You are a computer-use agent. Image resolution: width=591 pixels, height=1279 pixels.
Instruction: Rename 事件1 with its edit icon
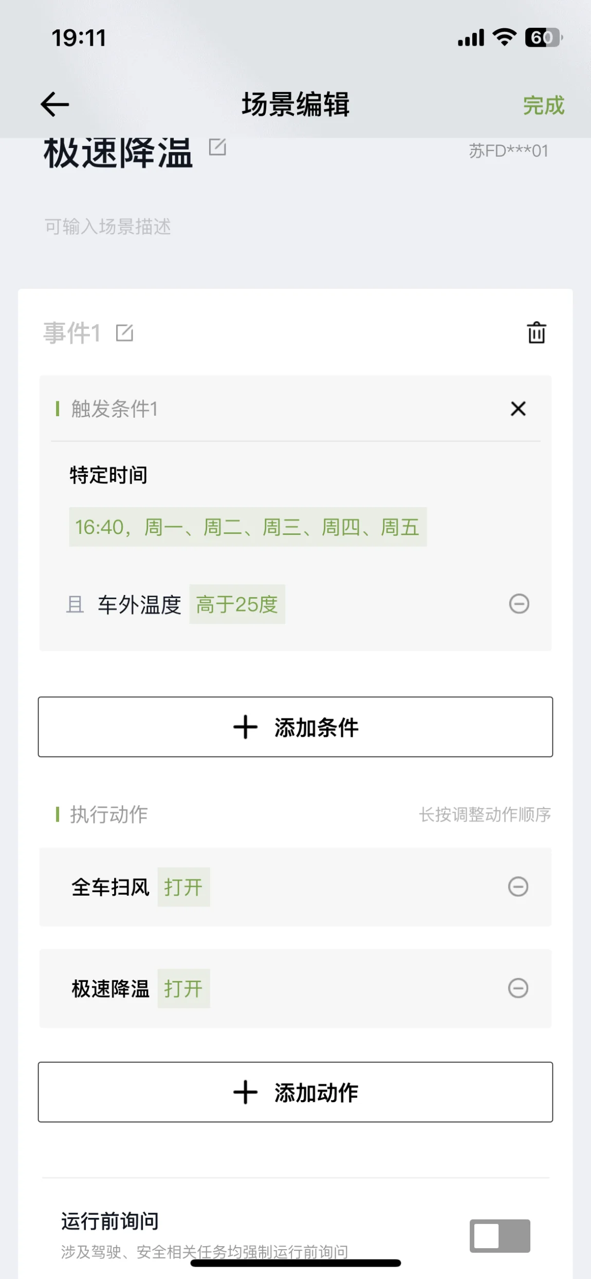[x=124, y=333]
